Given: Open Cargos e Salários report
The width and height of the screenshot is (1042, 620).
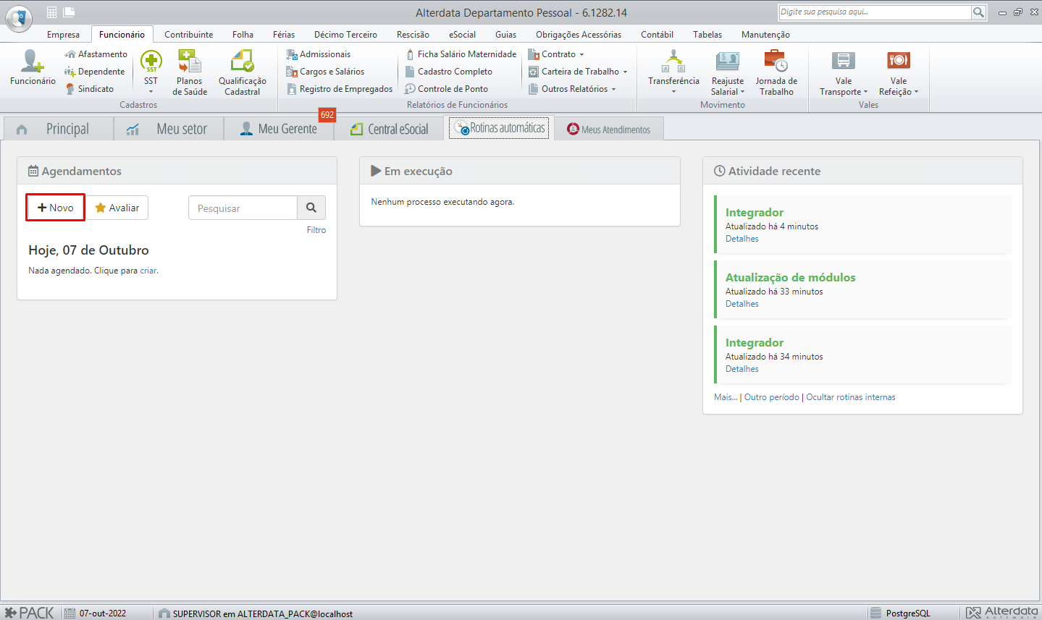Looking at the screenshot, I should pos(325,72).
